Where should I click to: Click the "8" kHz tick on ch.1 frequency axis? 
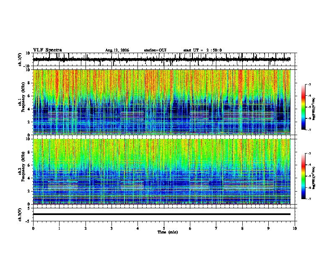click(29, 83)
